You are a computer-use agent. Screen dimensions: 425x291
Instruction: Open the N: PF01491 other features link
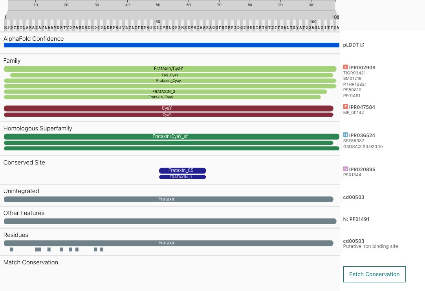click(x=356, y=219)
